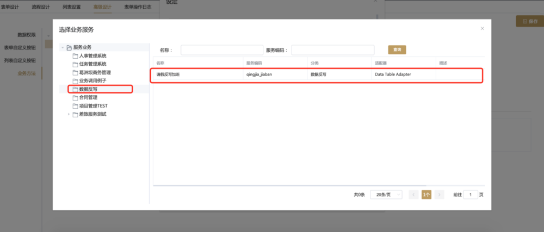Screen dimensions: 544x232
Task: Click the 服务编码 text field
Action: [332, 50]
